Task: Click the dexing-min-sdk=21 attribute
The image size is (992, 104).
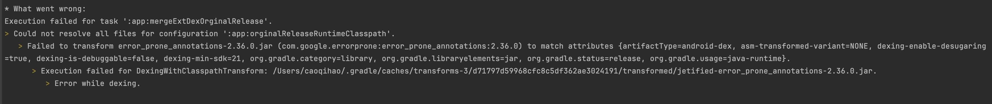Action: [x=202, y=59]
